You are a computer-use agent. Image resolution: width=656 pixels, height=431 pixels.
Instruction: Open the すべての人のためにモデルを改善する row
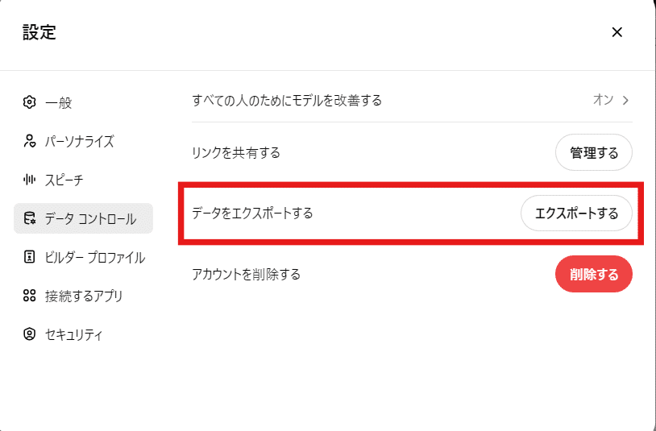pyautogui.click(x=287, y=101)
